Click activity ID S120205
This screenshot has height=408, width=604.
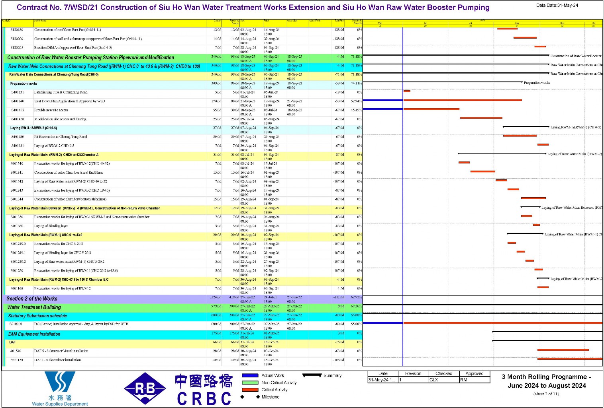[17, 48]
